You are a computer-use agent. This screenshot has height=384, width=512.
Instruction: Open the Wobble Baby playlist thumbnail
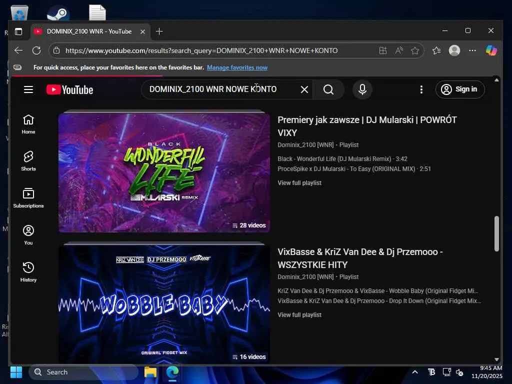(x=164, y=303)
